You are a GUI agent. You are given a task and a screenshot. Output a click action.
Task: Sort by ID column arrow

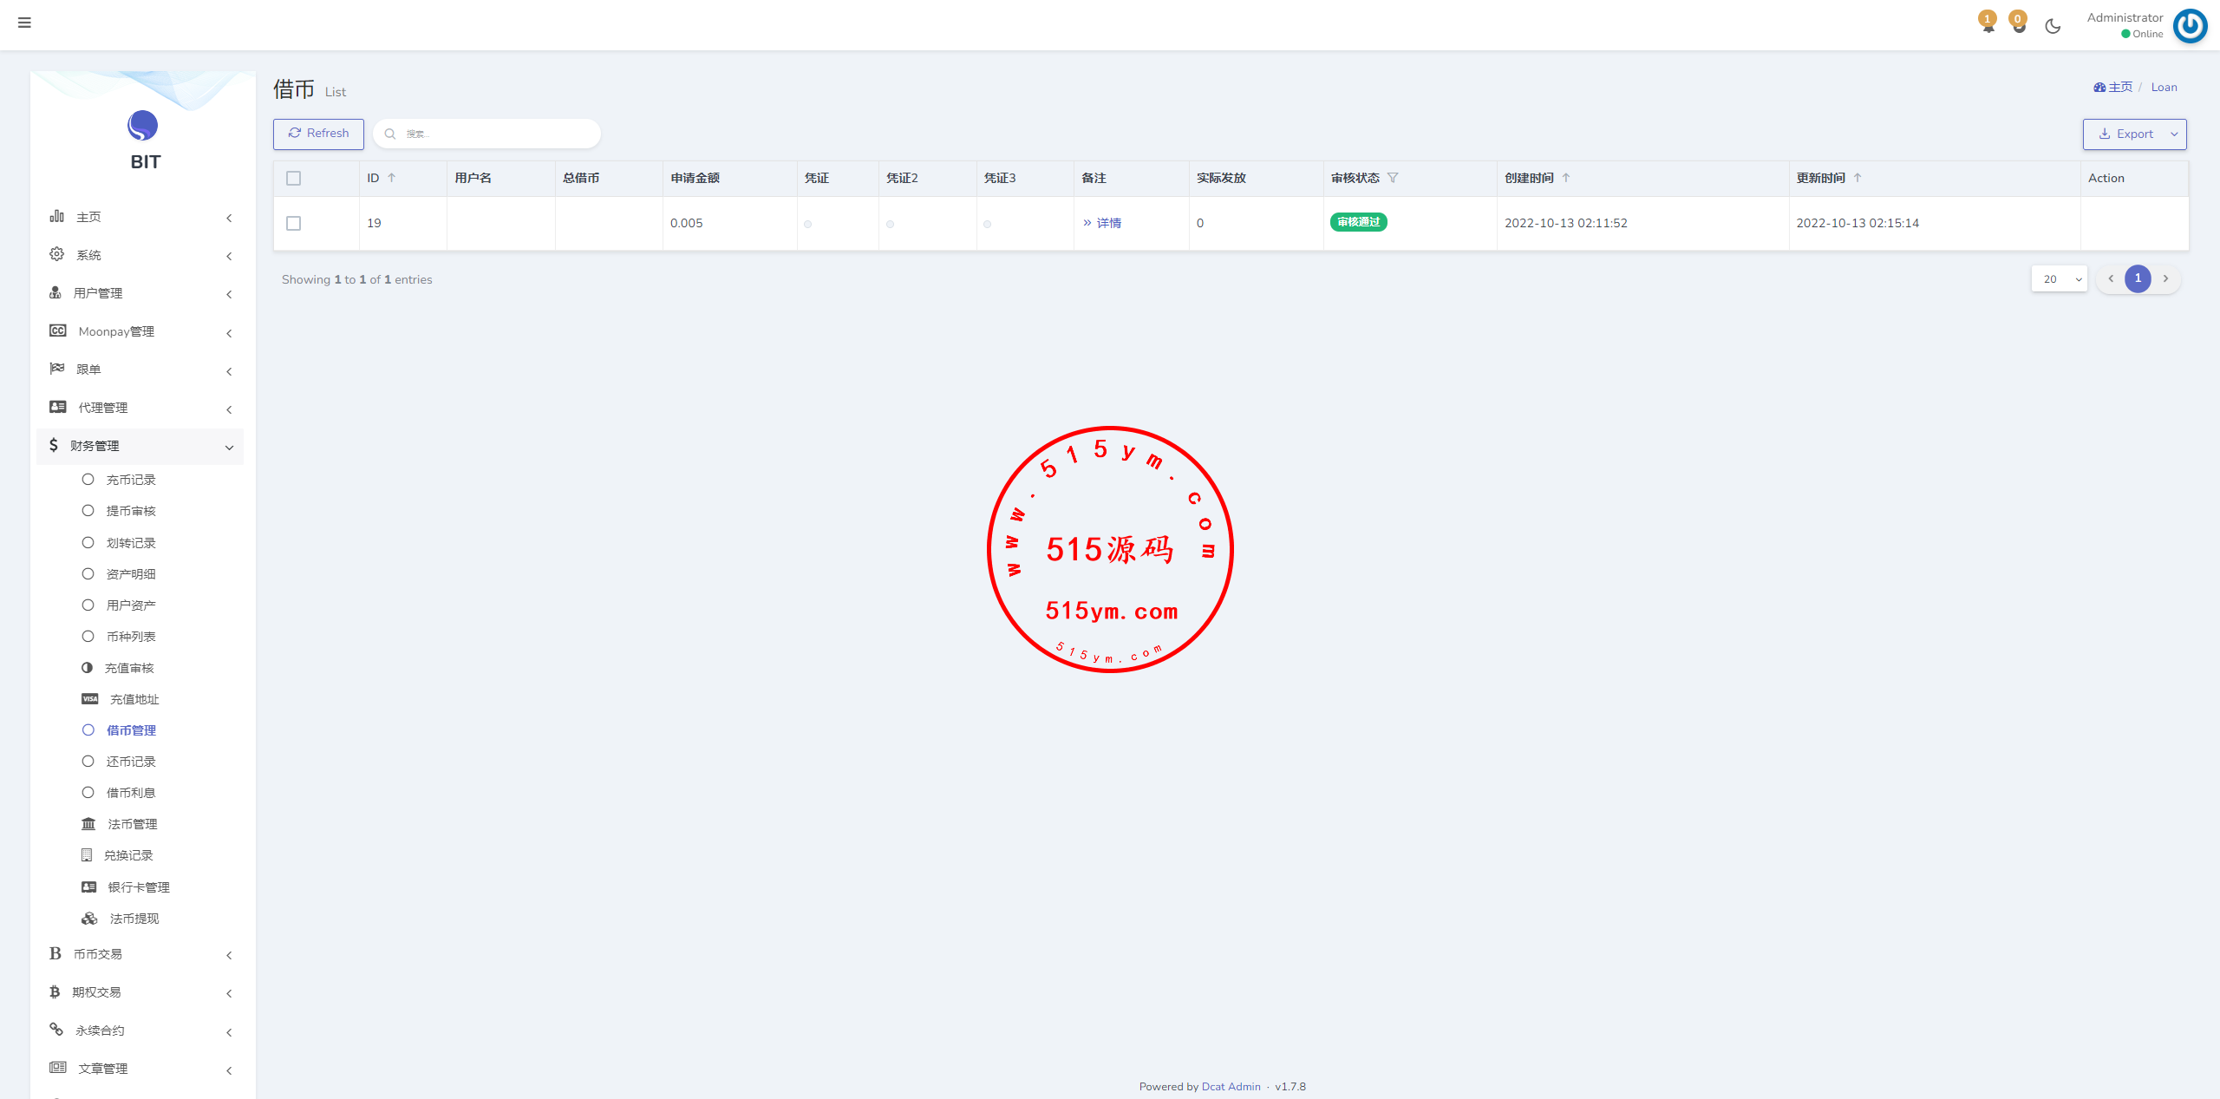[392, 178]
